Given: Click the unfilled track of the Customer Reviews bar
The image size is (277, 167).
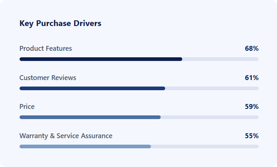Looking at the screenshot, I should coord(212,88).
